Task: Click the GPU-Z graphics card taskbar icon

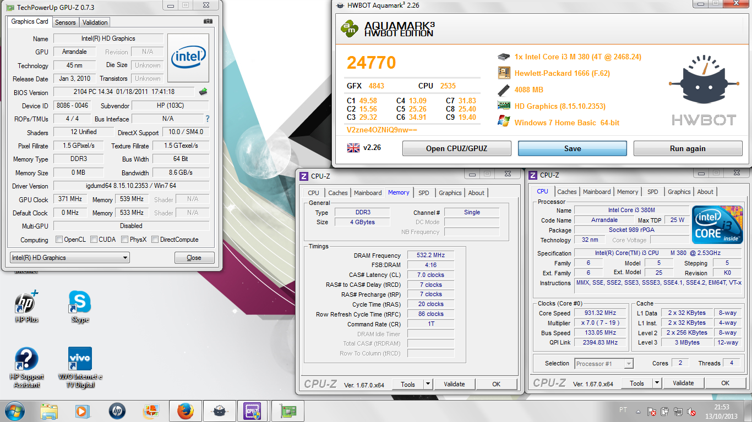Action: 288,411
